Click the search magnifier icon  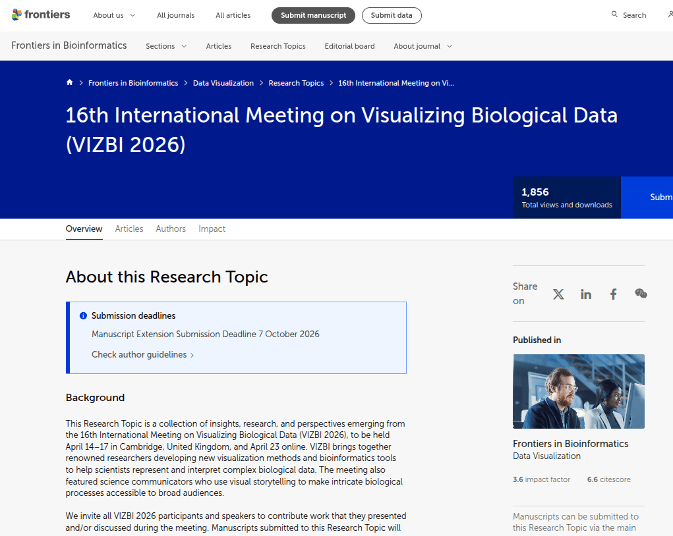click(614, 14)
